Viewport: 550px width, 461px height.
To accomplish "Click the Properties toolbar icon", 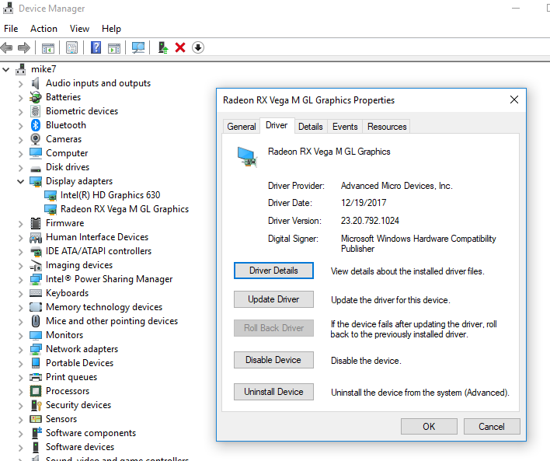I will click(71, 48).
